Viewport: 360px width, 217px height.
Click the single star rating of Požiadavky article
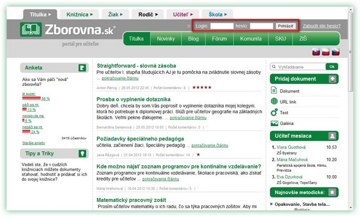coord(198,155)
